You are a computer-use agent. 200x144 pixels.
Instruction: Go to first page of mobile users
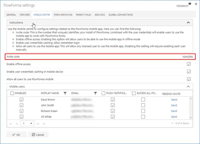click(11, 124)
